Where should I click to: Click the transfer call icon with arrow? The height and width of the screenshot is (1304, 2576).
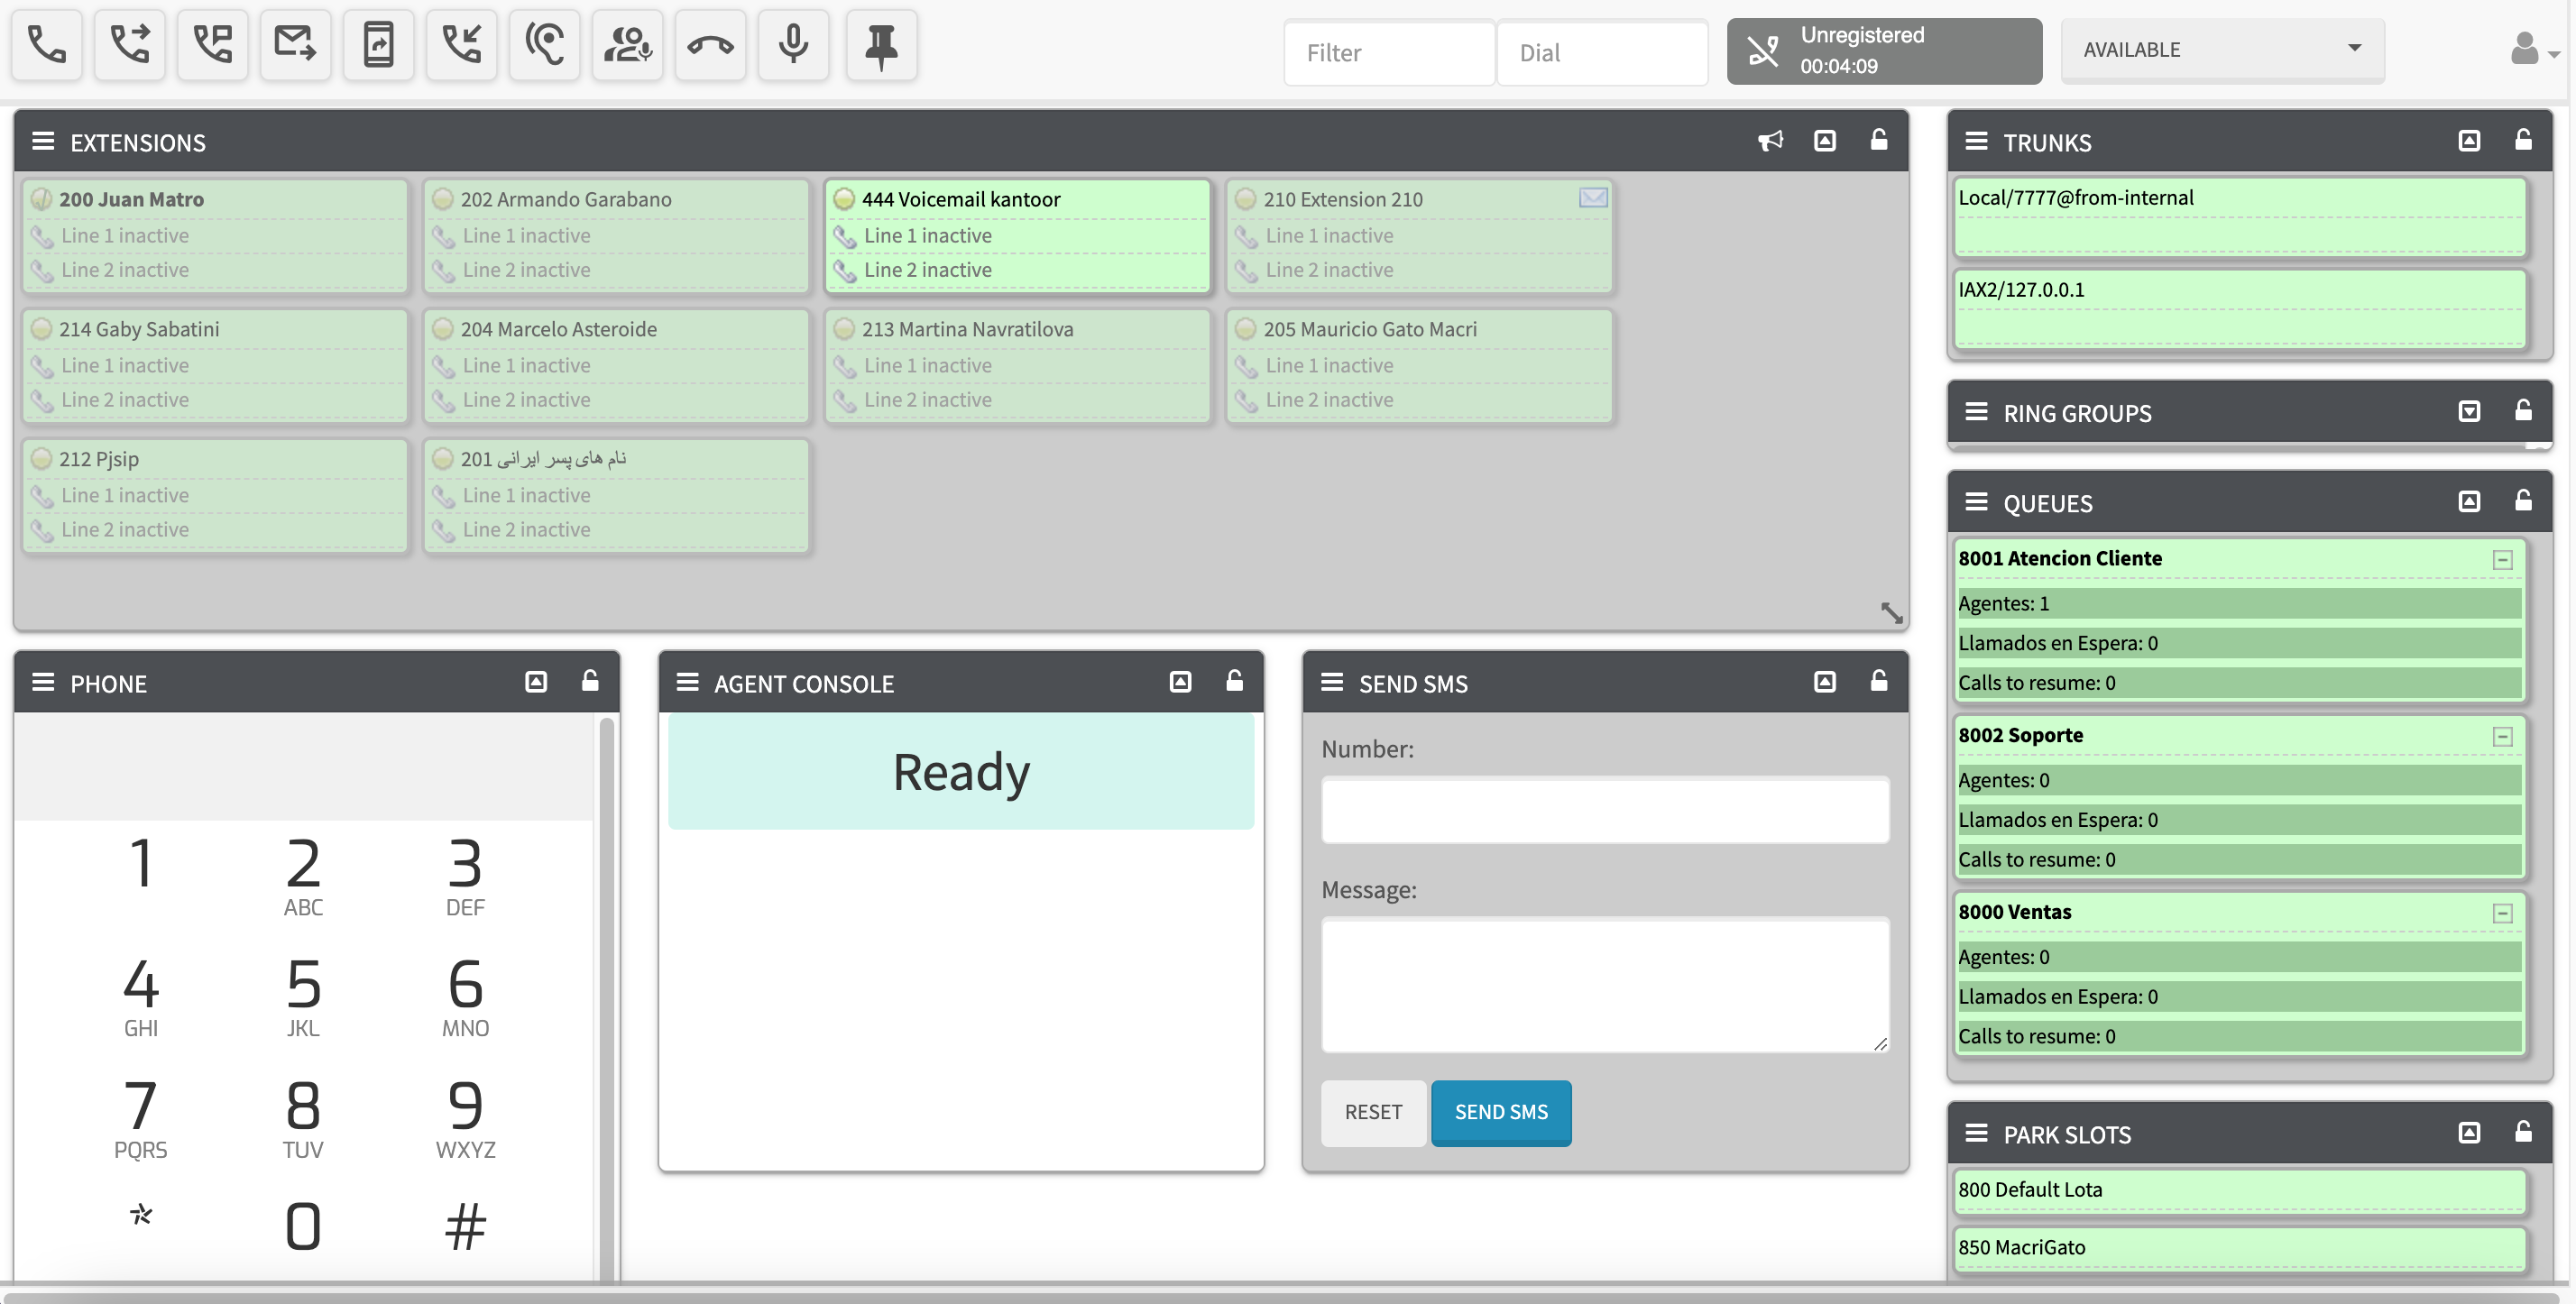[x=129, y=45]
